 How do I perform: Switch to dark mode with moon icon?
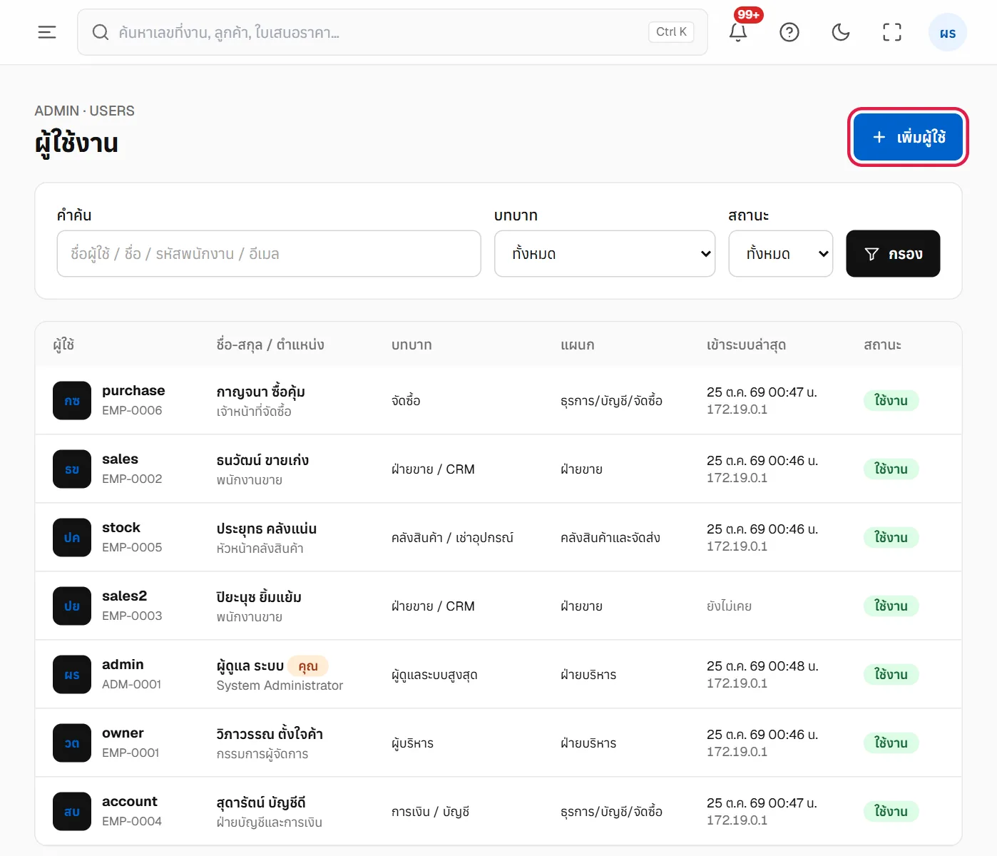[841, 32]
